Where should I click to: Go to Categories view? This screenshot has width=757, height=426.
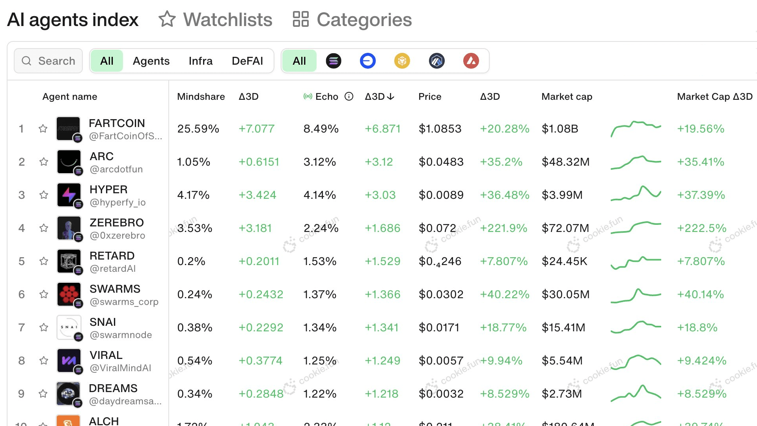352,20
